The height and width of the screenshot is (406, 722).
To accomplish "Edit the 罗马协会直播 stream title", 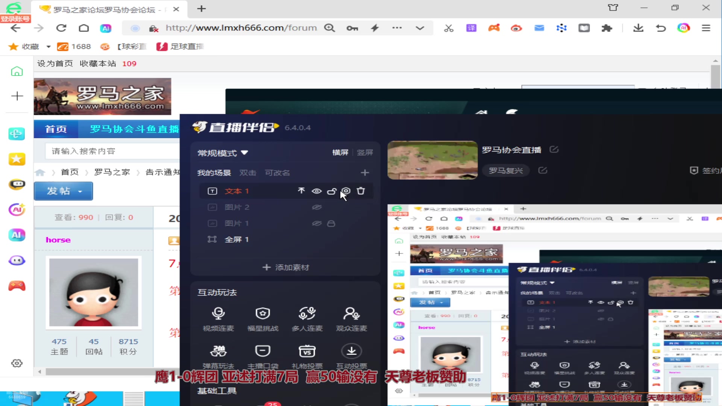I will [x=554, y=150].
